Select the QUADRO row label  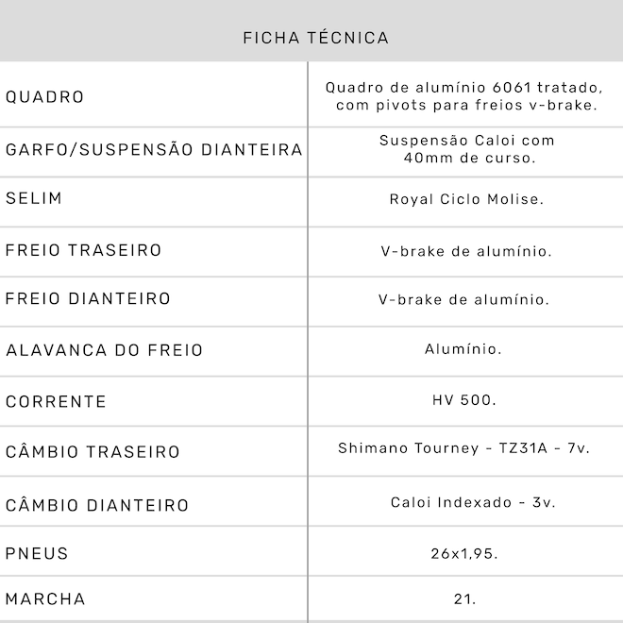[45, 97]
